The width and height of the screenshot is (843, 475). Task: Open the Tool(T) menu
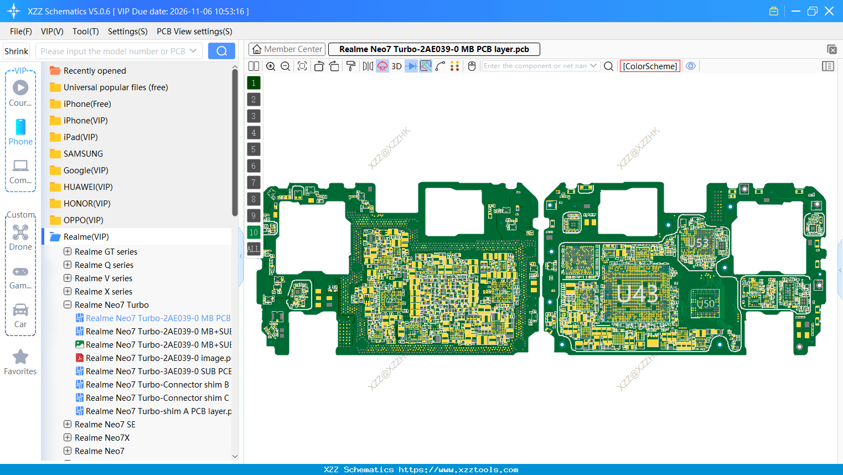(85, 32)
